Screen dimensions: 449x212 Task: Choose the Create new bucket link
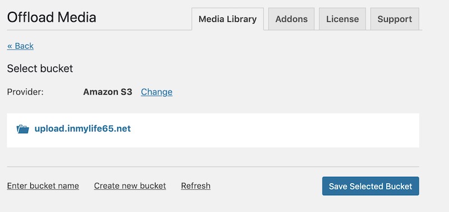[130, 186]
